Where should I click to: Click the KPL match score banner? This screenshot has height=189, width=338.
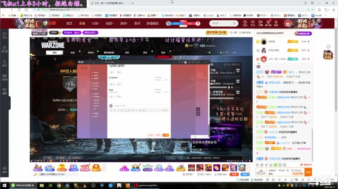pyautogui.click(x=183, y=23)
